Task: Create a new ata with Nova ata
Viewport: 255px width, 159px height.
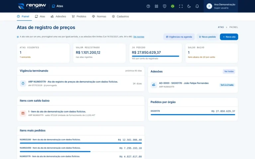Action: coord(229,37)
